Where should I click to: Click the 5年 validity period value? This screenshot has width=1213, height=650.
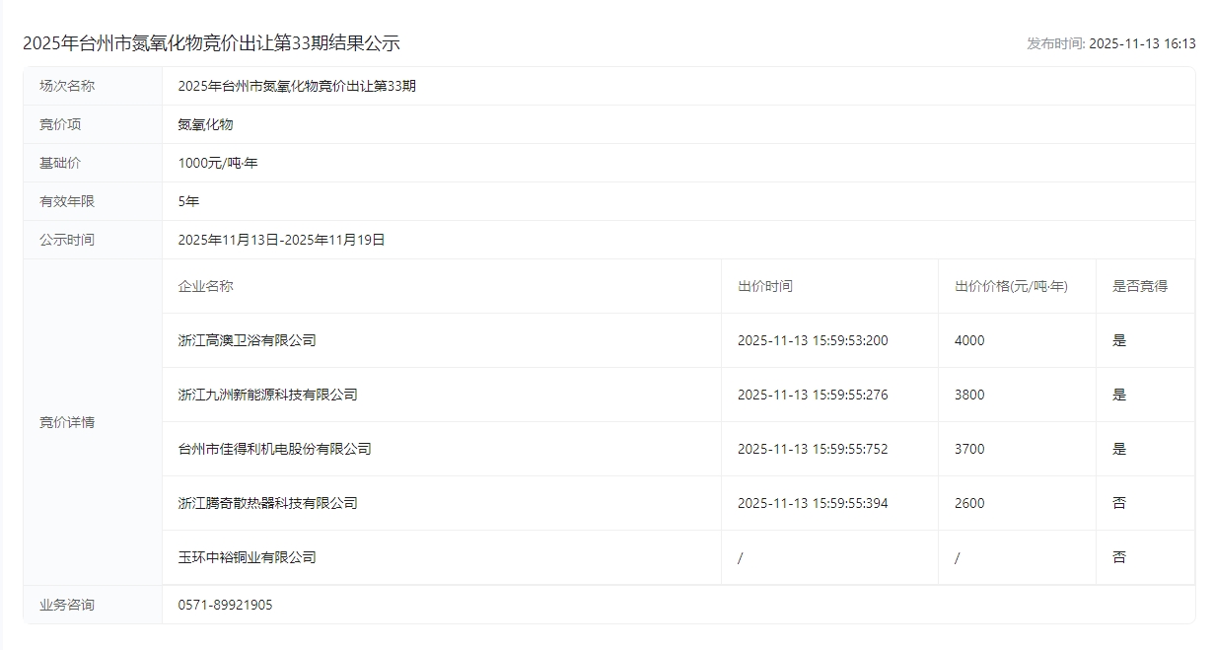click(188, 201)
